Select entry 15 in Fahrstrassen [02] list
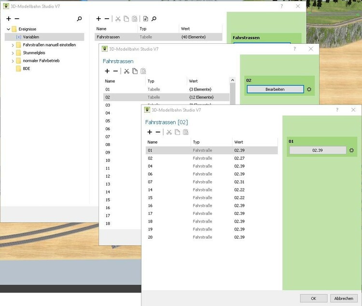 pos(211,198)
